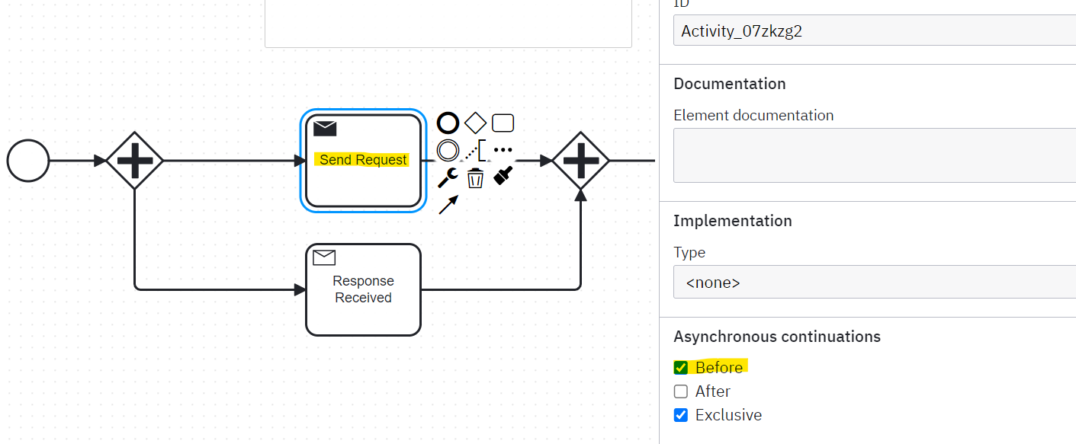Toggle the Exclusive checkbox
Viewport: 1076px width, 444px height.
tap(681, 415)
